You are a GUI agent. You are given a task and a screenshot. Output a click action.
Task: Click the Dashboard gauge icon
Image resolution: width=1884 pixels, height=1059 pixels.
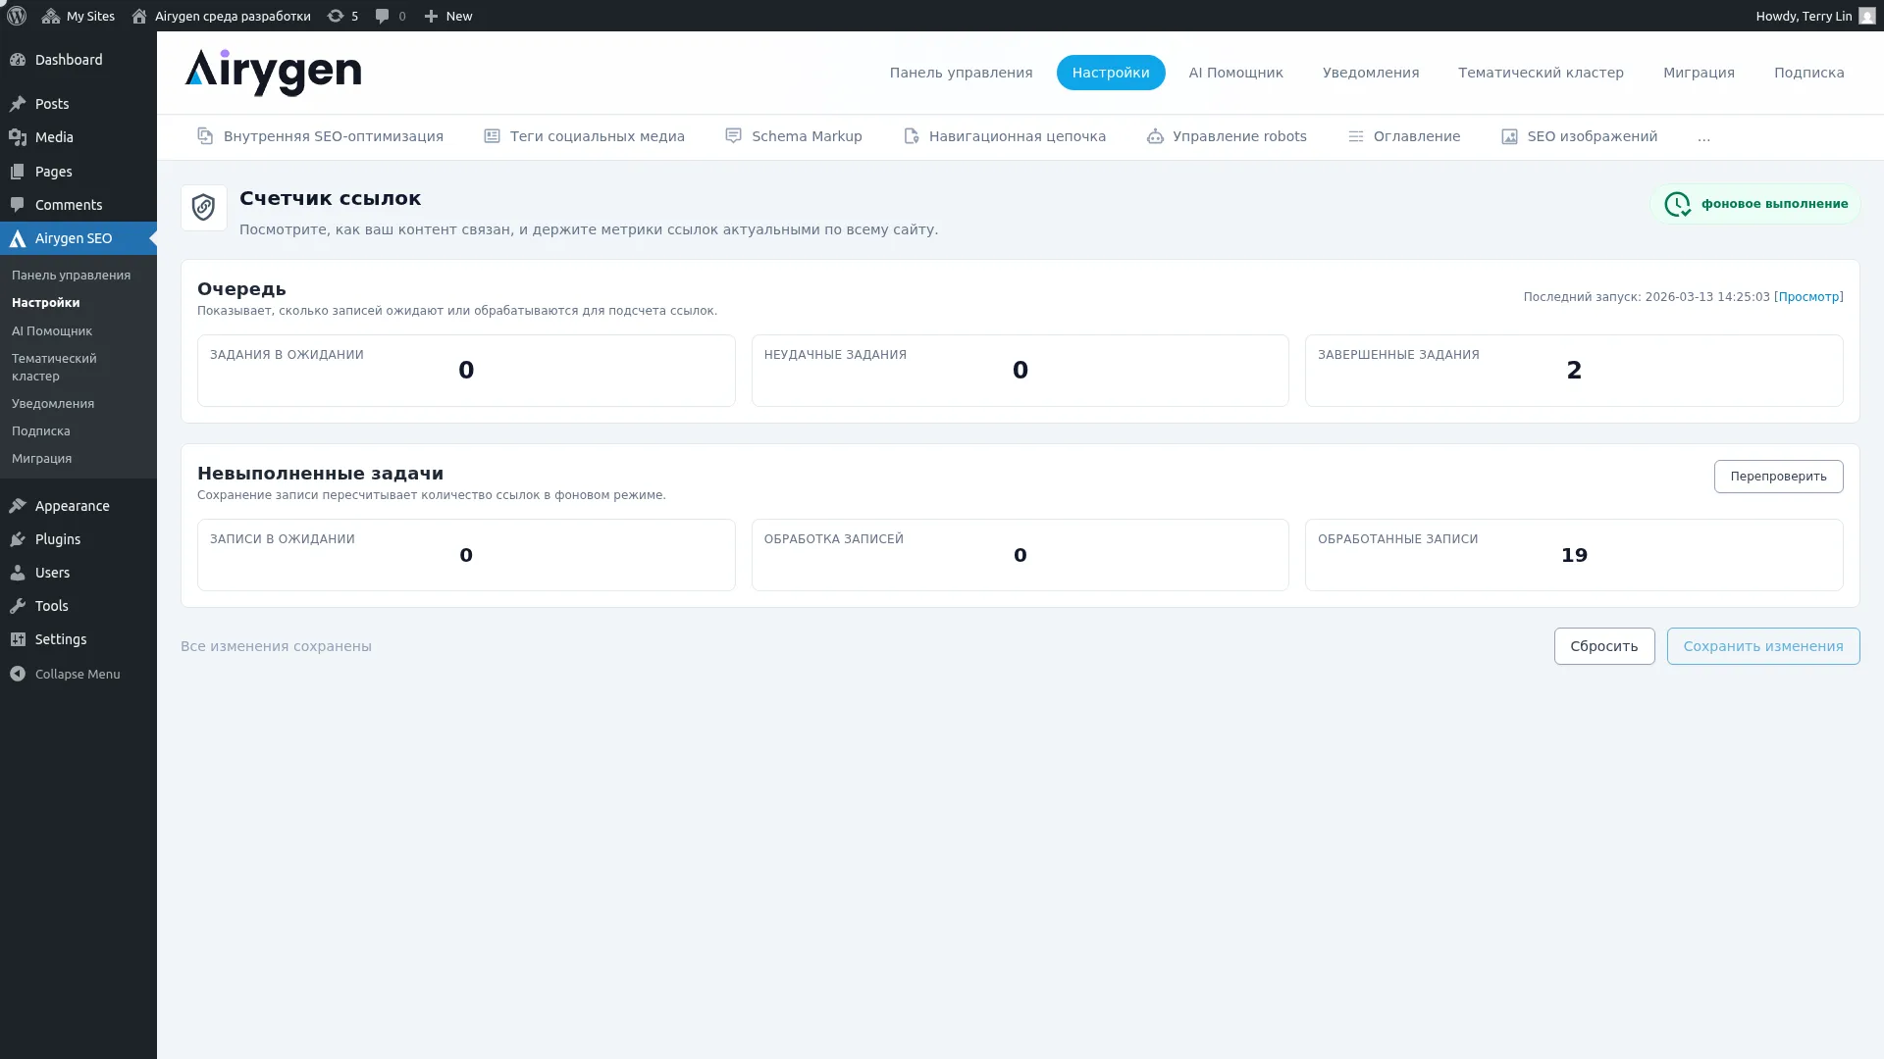point(18,60)
